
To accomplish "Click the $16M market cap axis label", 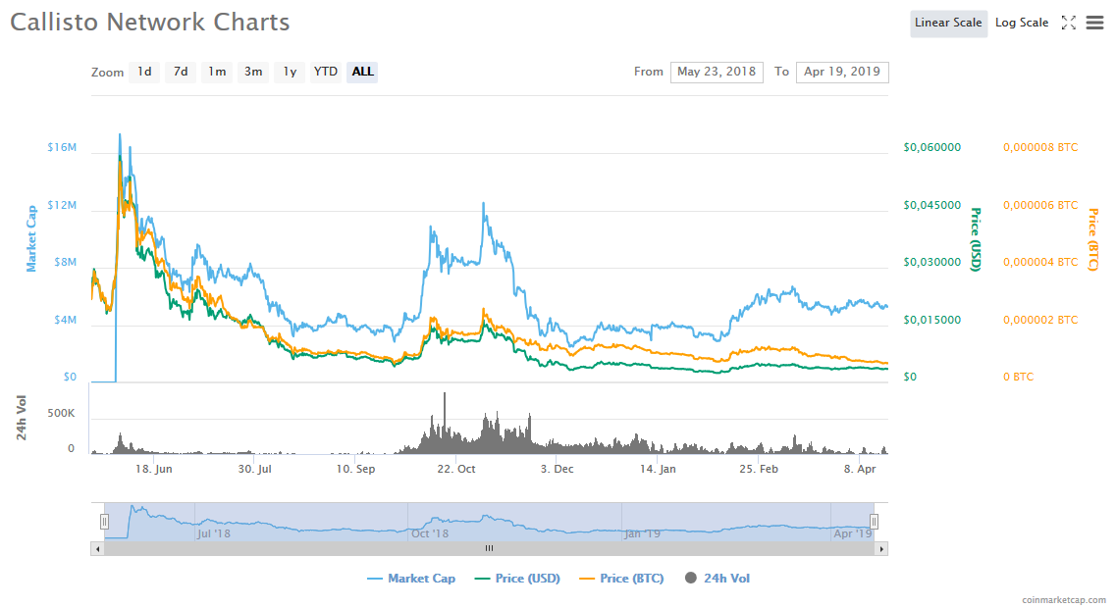I will tap(62, 147).
